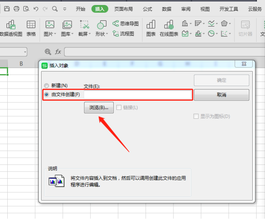This screenshot has height=219, width=265.
Task: Expand the 图库 dropdown arrow
Action: point(72,34)
